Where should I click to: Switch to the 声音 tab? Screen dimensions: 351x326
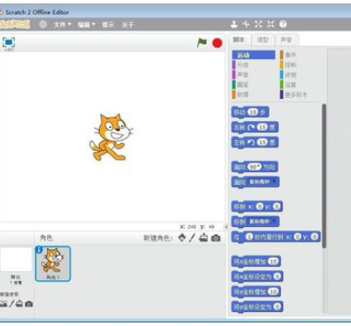pos(286,40)
